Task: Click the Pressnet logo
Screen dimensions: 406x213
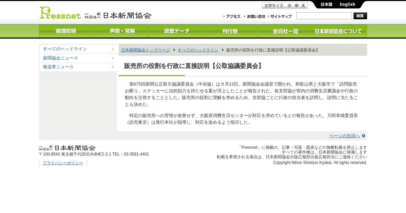Action: coord(60,13)
